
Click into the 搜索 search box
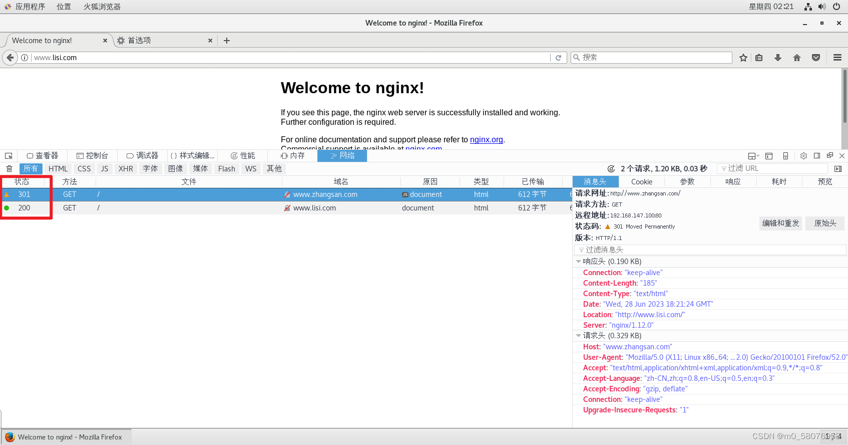point(651,58)
